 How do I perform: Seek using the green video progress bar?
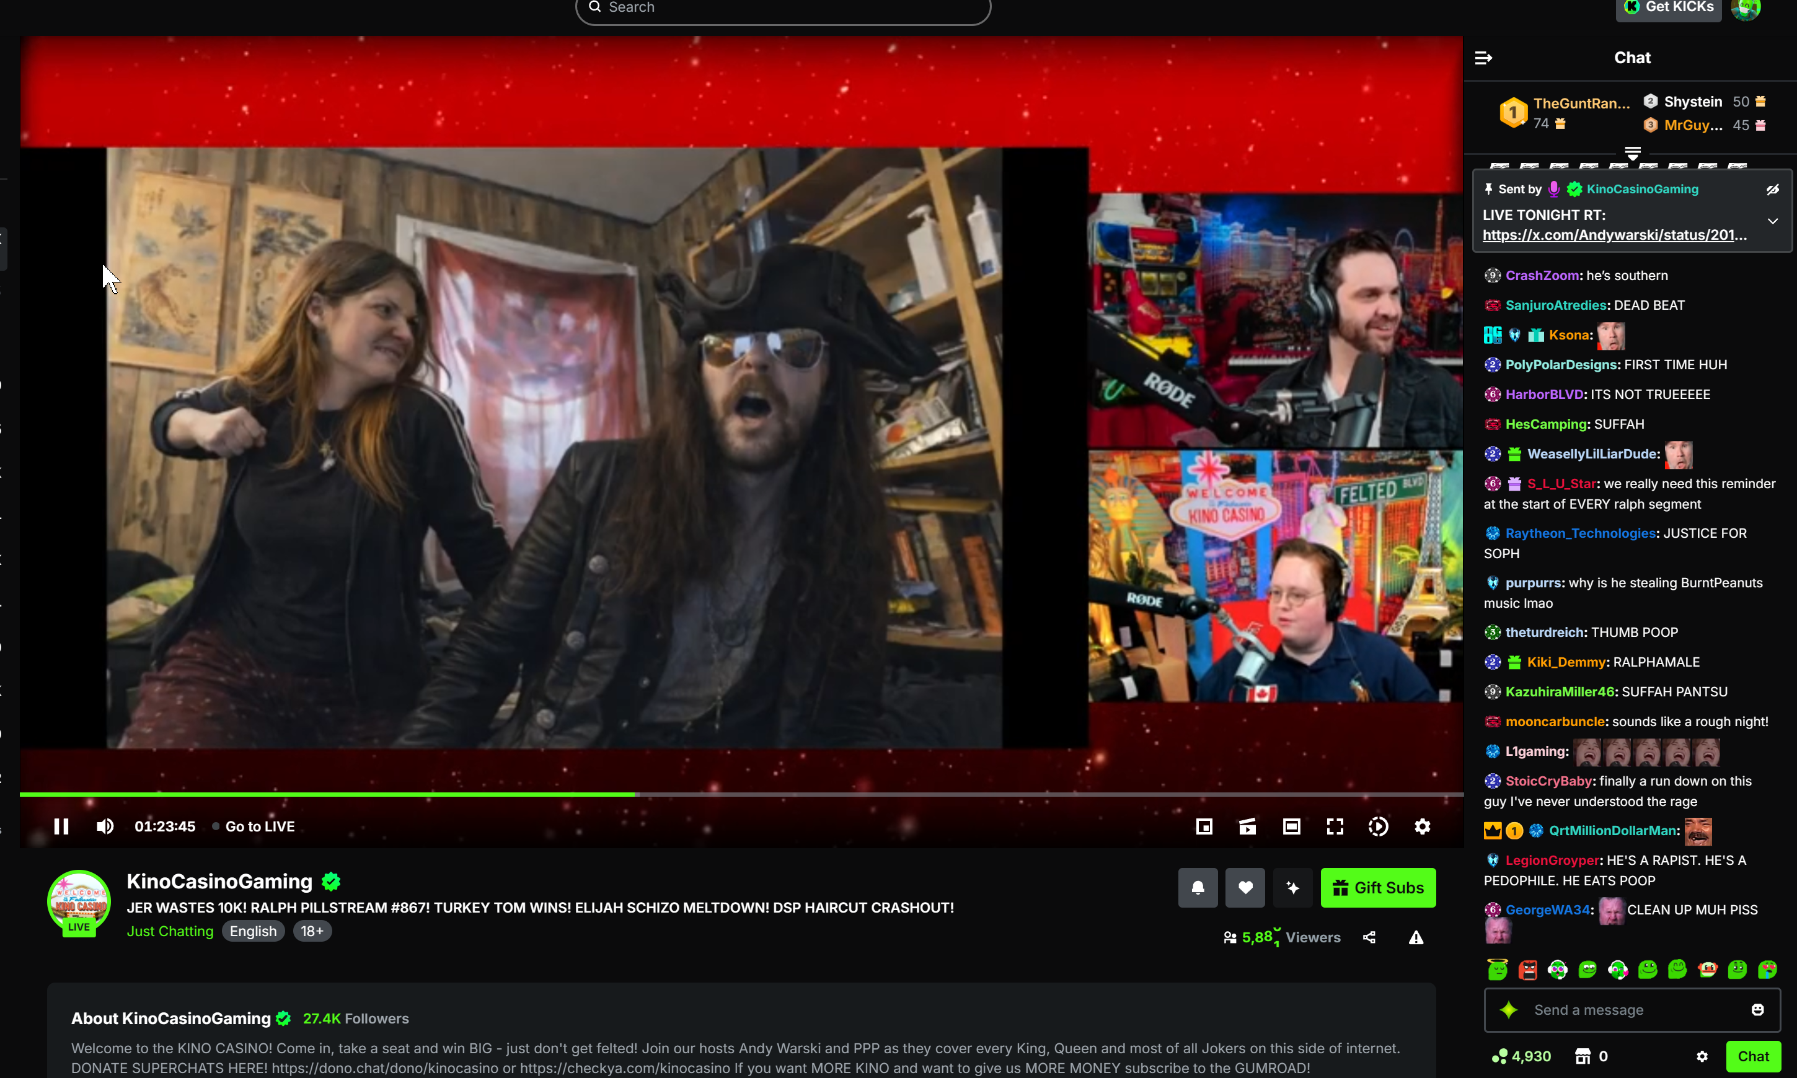[741, 795]
